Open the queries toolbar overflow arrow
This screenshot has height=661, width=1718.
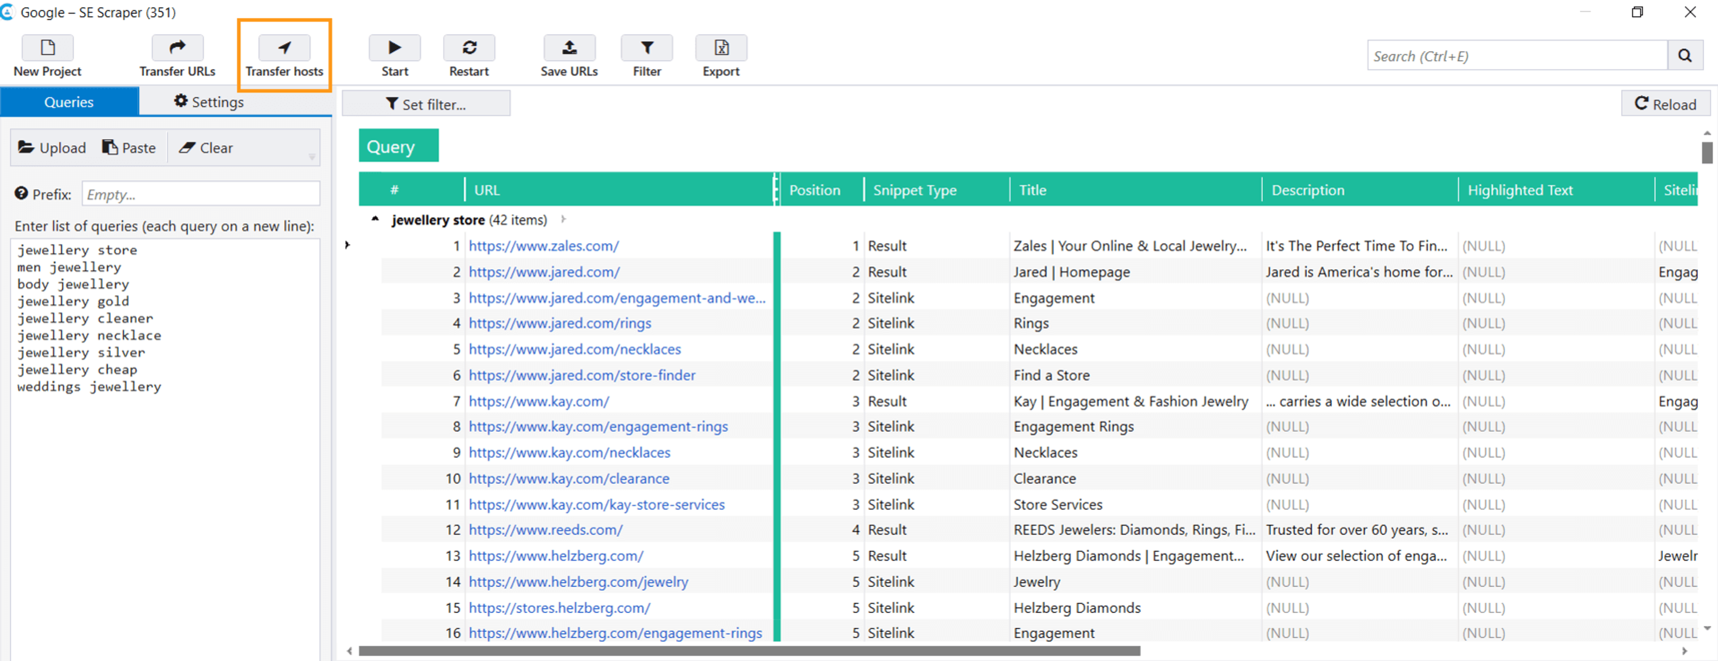311,158
